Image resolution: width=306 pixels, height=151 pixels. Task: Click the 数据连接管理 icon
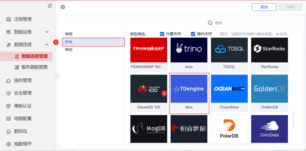point(17,57)
